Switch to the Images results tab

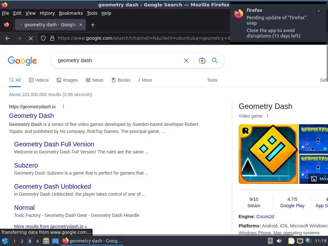click(67, 80)
